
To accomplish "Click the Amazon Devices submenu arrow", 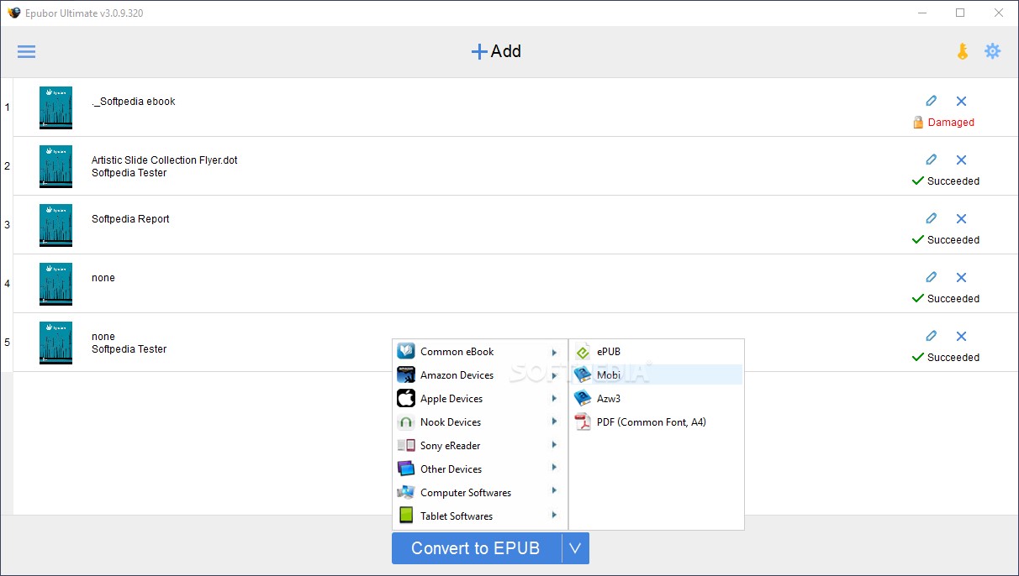I will point(554,375).
